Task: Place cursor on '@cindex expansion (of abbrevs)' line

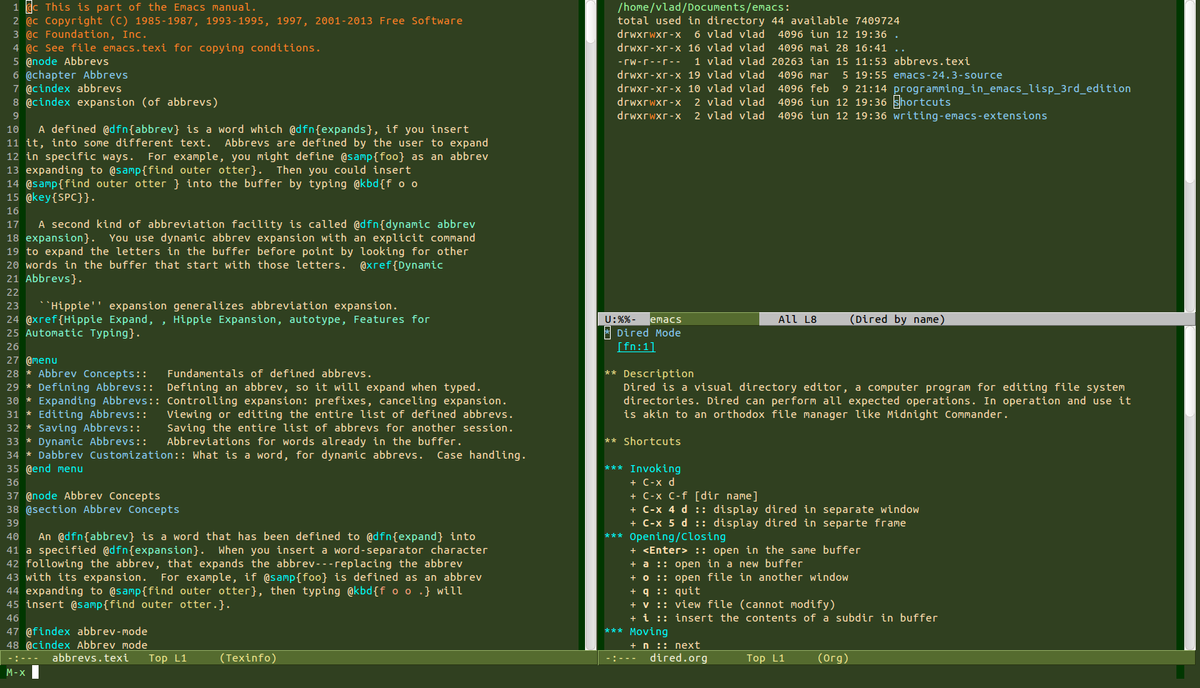Action: point(122,102)
